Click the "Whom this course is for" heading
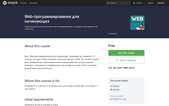The width and height of the screenshot is (169, 106). click(x=42, y=81)
